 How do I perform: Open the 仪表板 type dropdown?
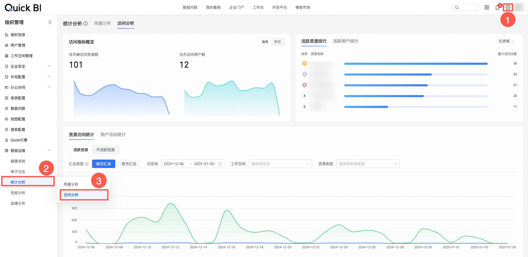pyautogui.click(x=506, y=41)
